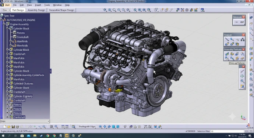Expand the Cylinded Clutures node
The width and height of the screenshot is (254, 138).
click(7, 83)
